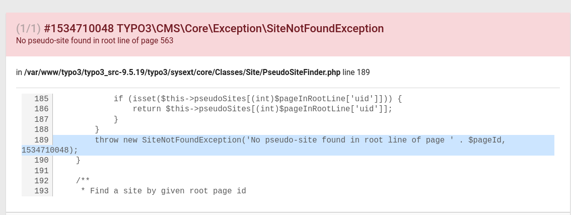Click the 'if (isset(' code line
This screenshot has width=571, height=215.
pos(257,99)
